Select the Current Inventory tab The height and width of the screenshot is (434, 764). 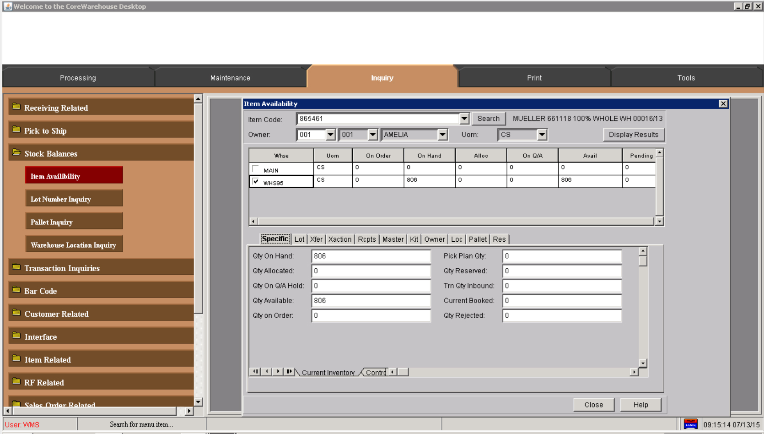pyautogui.click(x=328, y=372)
